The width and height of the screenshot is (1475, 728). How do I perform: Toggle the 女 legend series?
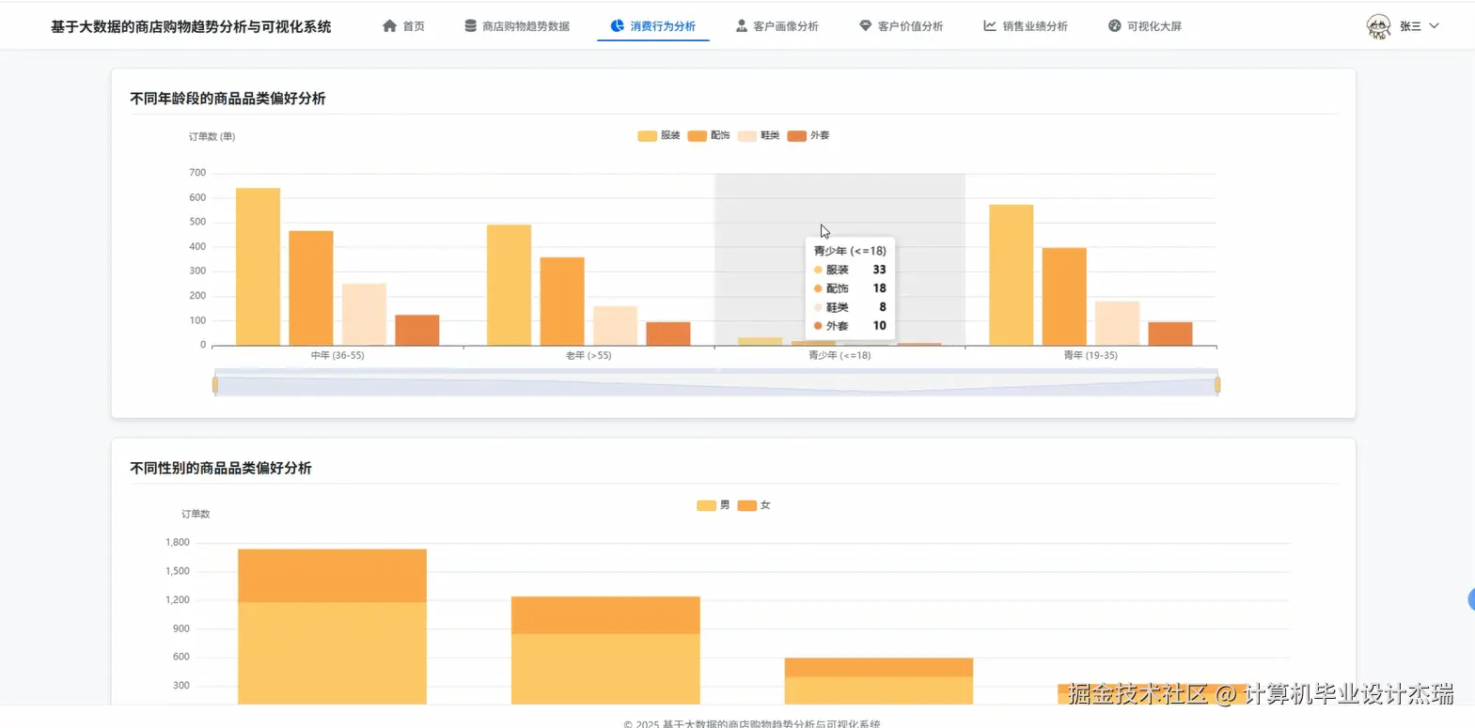click(754, 505)
